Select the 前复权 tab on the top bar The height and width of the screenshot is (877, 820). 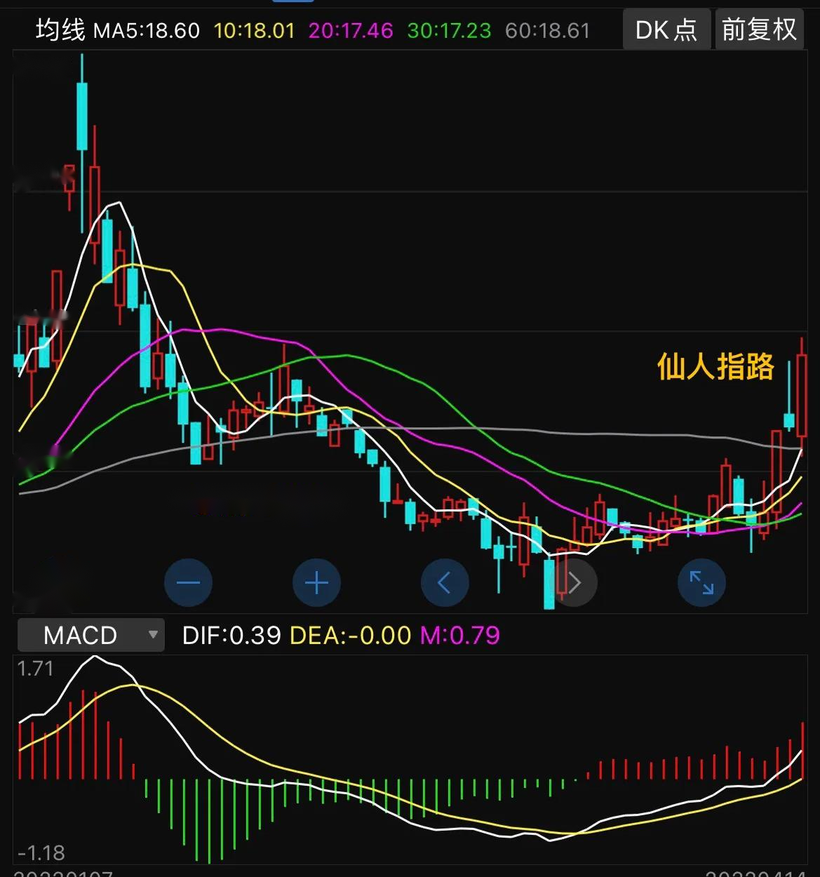pos(759,29)
